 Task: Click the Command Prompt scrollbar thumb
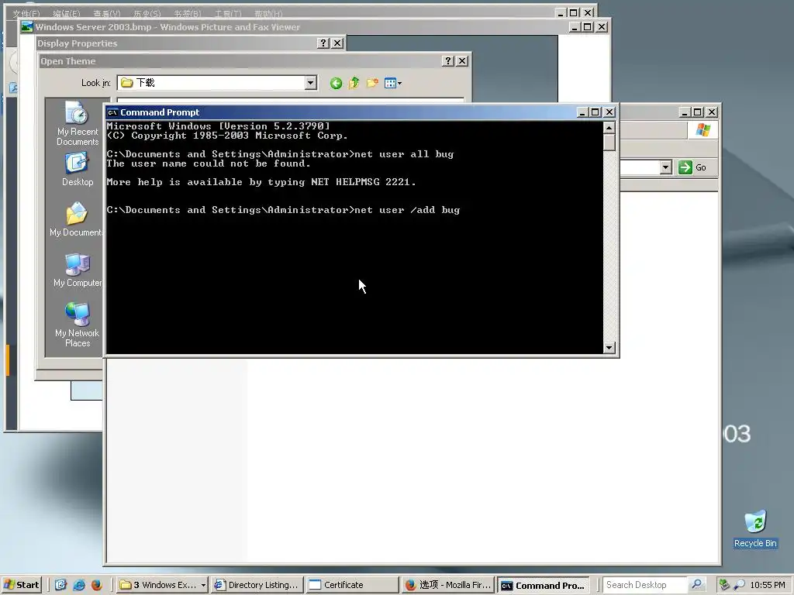tap(609, 143)
